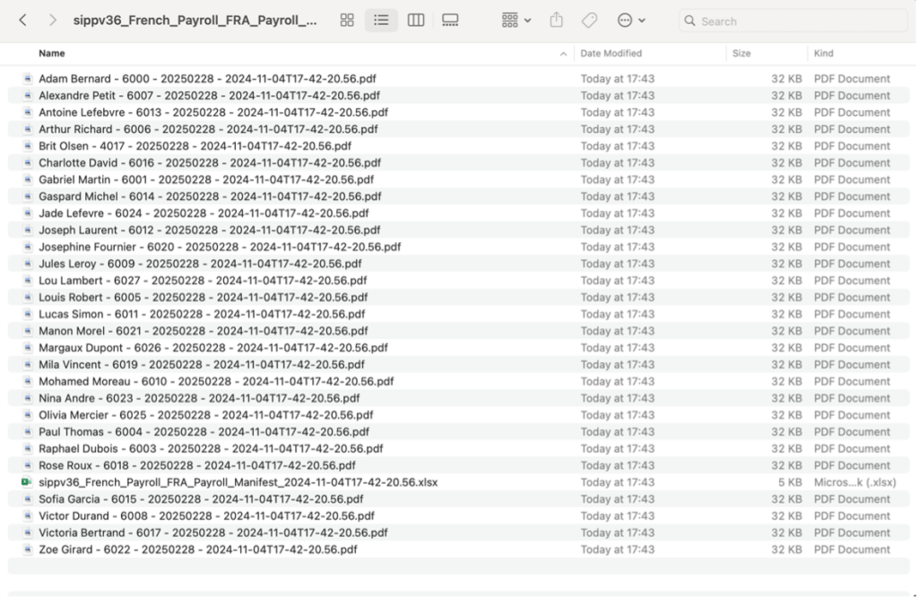Screen dimensions: 918x598
Task: Select the list view icon
Action: pyautogui.click(x=381, y=20)
